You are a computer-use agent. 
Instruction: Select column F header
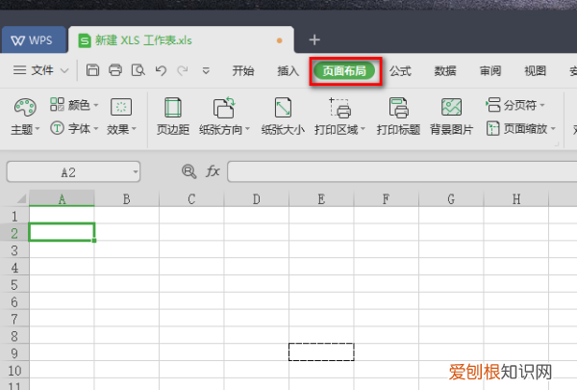point(386,198)
